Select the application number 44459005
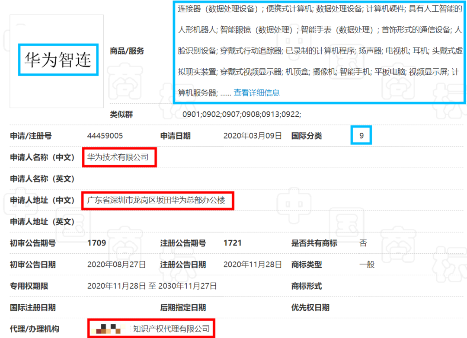Screen dimensions: 467x338 coord(105,136)
